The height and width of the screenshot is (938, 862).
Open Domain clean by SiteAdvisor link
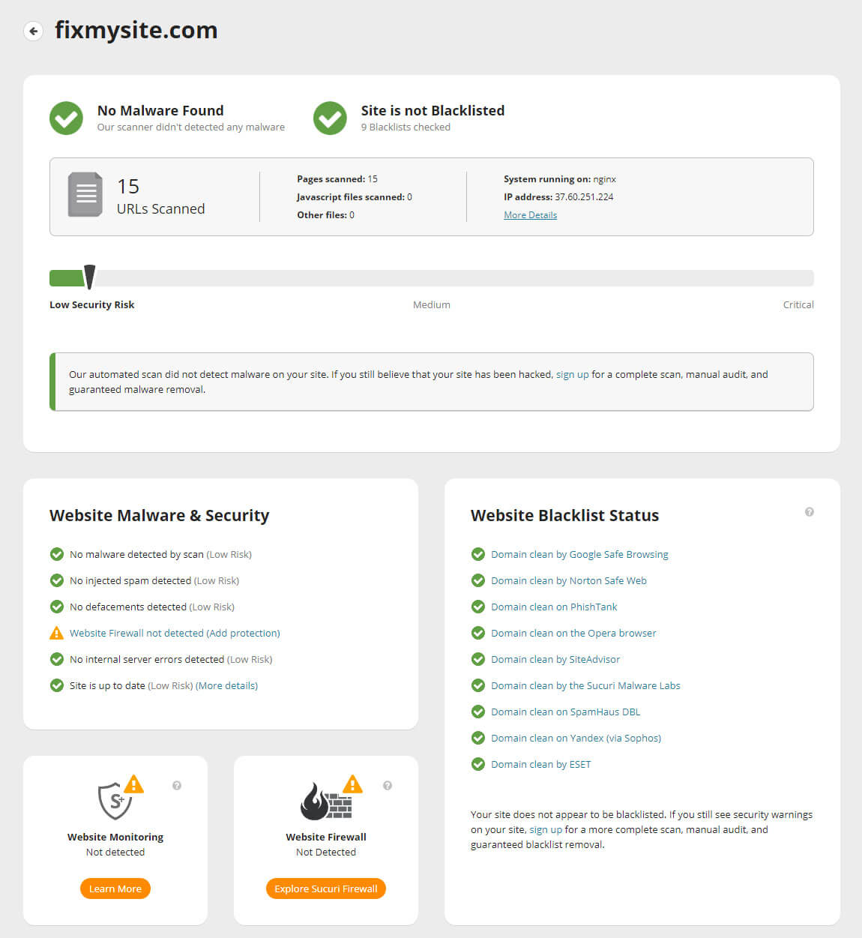pos(555,659)
